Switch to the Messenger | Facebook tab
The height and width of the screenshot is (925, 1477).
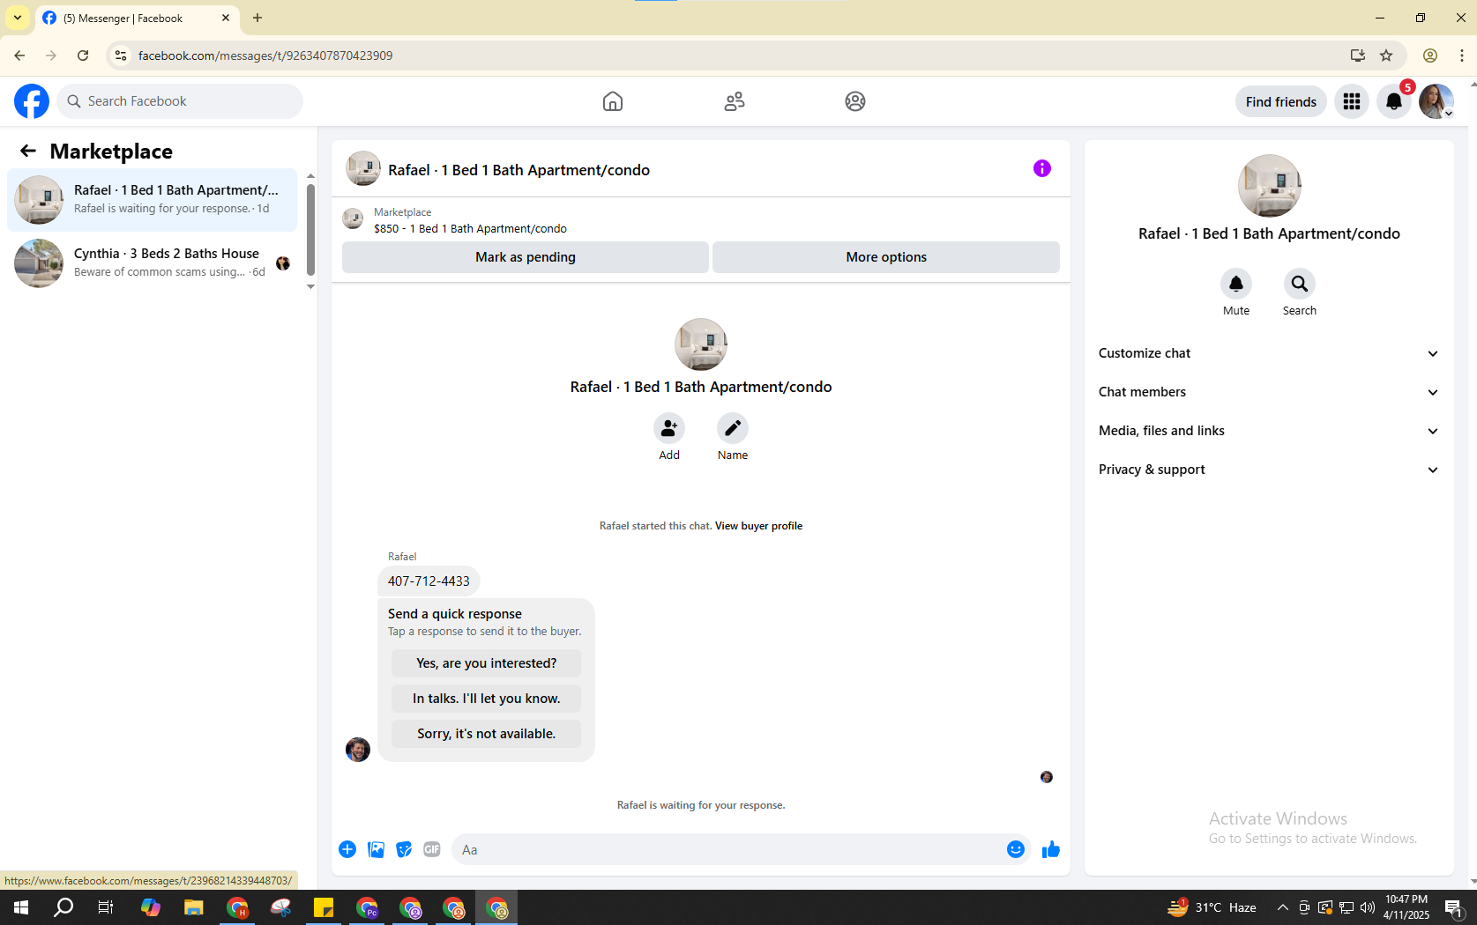coord(137,18)
